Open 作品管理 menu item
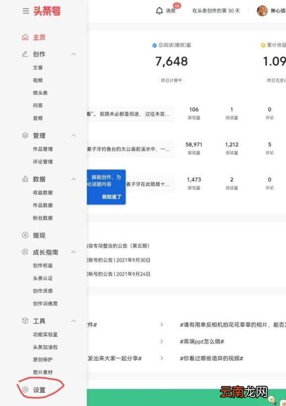Image resolution: width=286 pixels, height=406 pixels. coord(43,149)
